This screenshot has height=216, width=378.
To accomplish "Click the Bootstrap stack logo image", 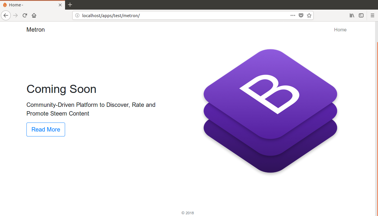I will click(x=270, y=111).
